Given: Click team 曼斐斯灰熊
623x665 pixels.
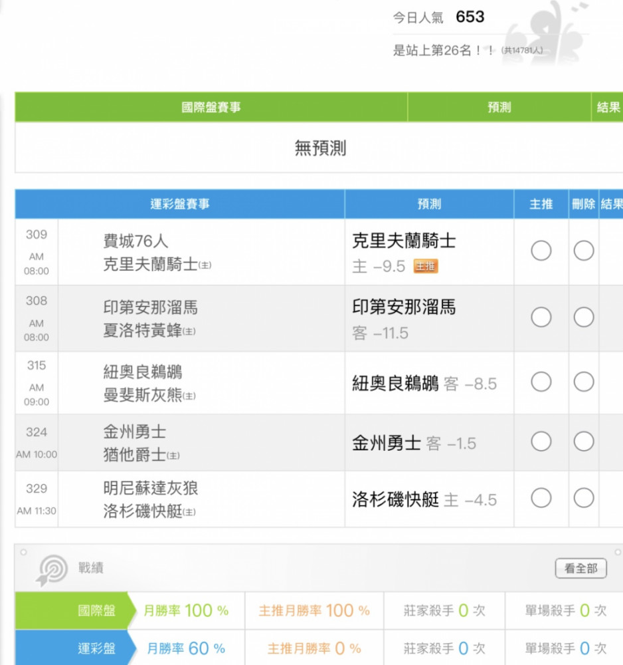Looking at the screenshot, I should (x=149, y=395).
